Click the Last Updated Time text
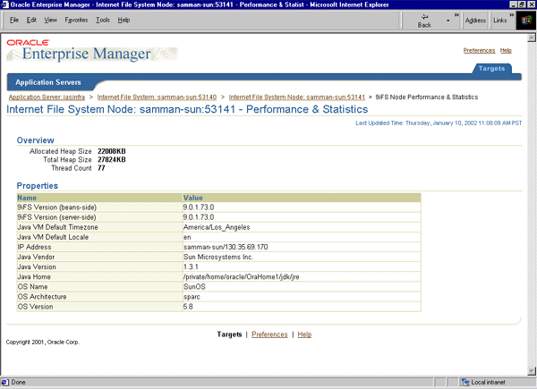The width and height of the screenshot is (537, 389). [x=439, y=123]
